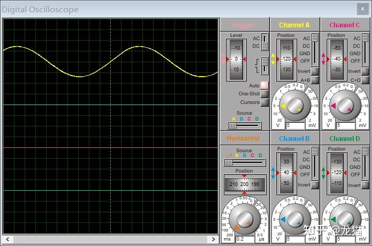Click Horizontal Source letter C

point(253,155)
